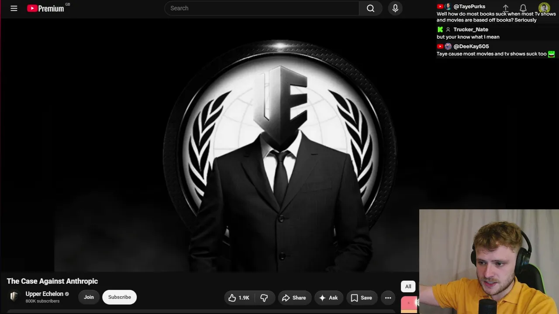This screenshot has width=559, height=314.
Task: Open Upper Echelon channel avatar
Action: 14,297
